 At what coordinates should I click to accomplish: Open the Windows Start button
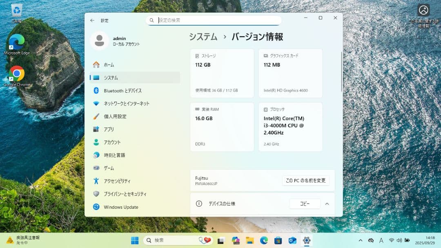135,240
